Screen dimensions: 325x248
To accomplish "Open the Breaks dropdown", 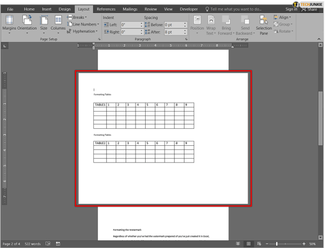I will point(77,17).
